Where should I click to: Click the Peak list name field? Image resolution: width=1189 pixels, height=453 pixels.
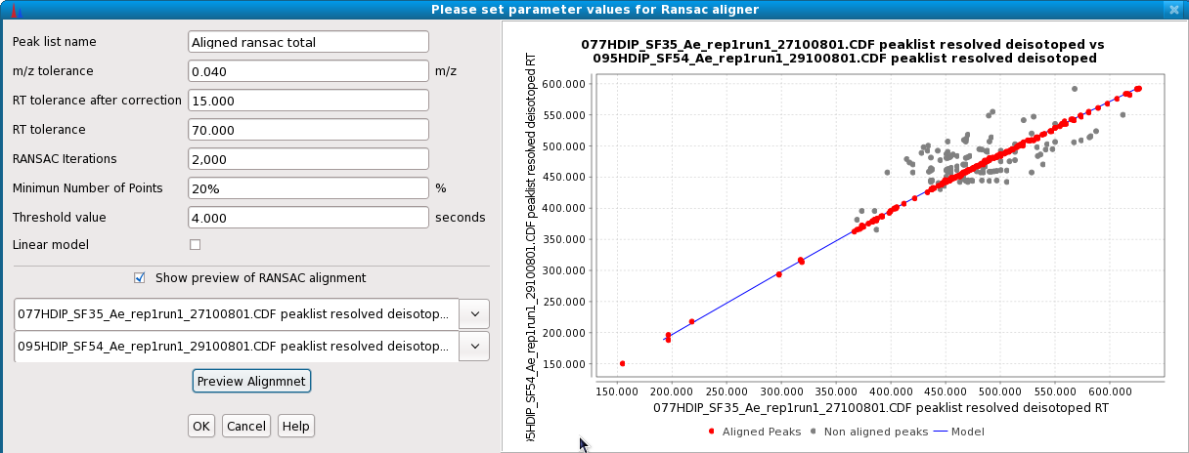308,42
